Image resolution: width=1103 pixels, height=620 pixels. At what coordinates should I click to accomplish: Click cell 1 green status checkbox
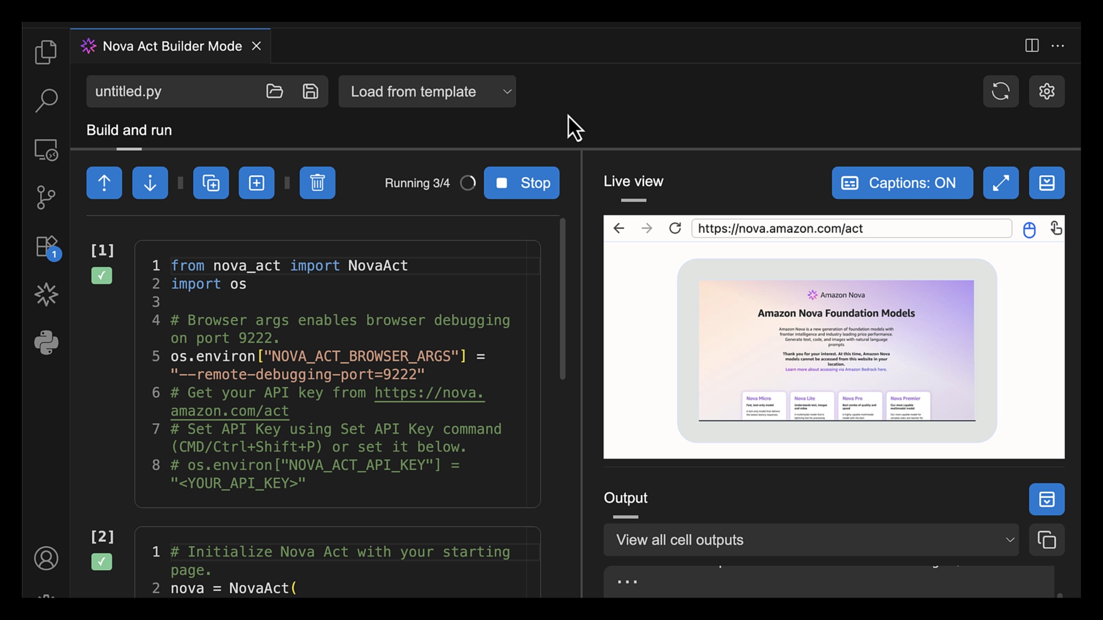click(102, 276)
